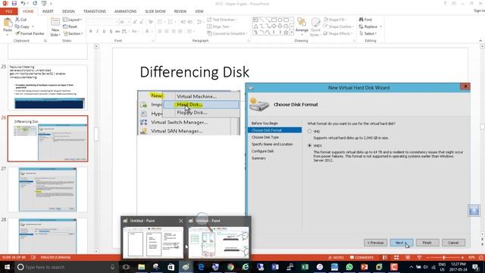Click the taskbar search box
Image resolution: width=485 pixels, height=273 pixels.
67,267
